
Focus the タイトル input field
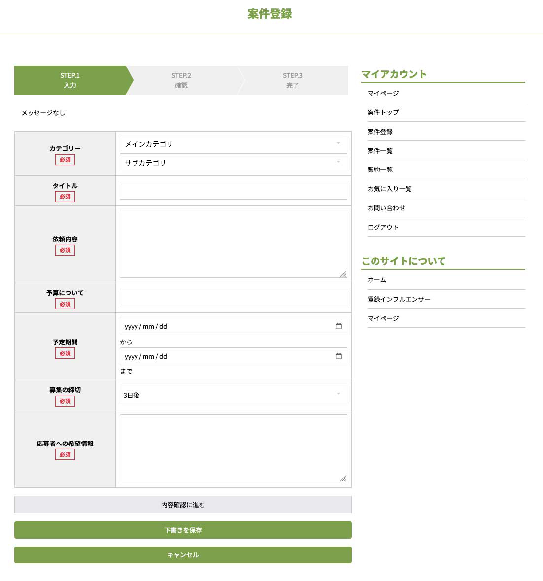(x=233, y=191)
